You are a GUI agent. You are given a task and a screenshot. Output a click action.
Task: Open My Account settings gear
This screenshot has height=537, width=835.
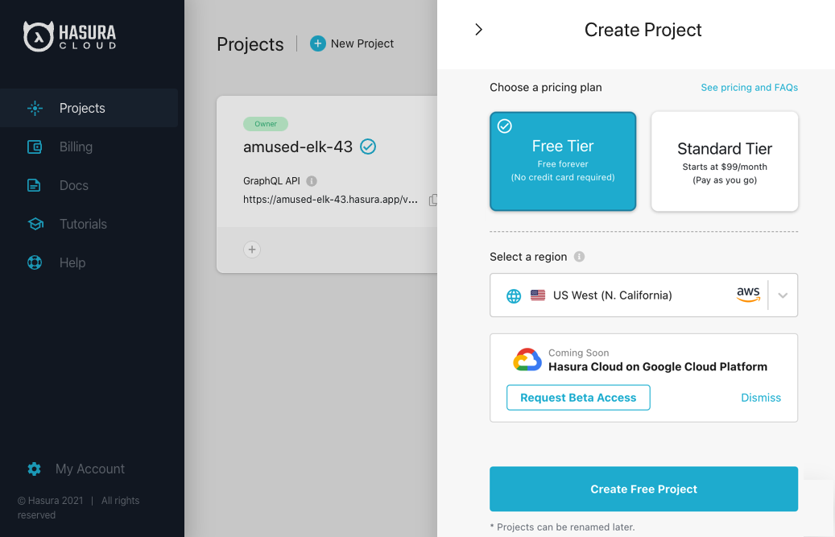pyautogui.click(x=33, y=469)
